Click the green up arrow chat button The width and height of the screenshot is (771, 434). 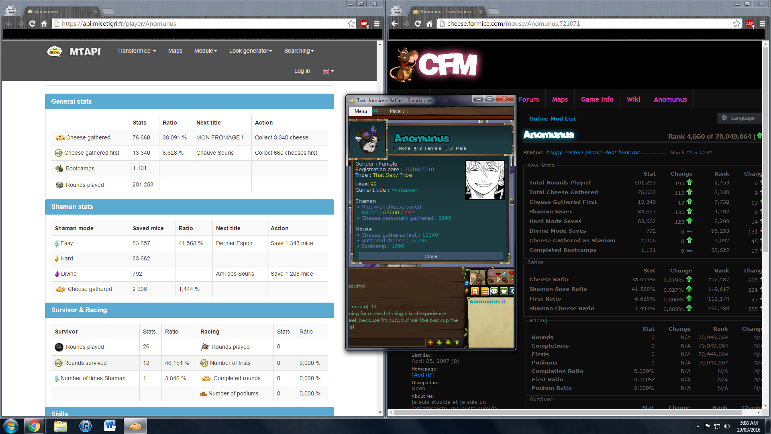pyautogui.click(x=457, y=342)
